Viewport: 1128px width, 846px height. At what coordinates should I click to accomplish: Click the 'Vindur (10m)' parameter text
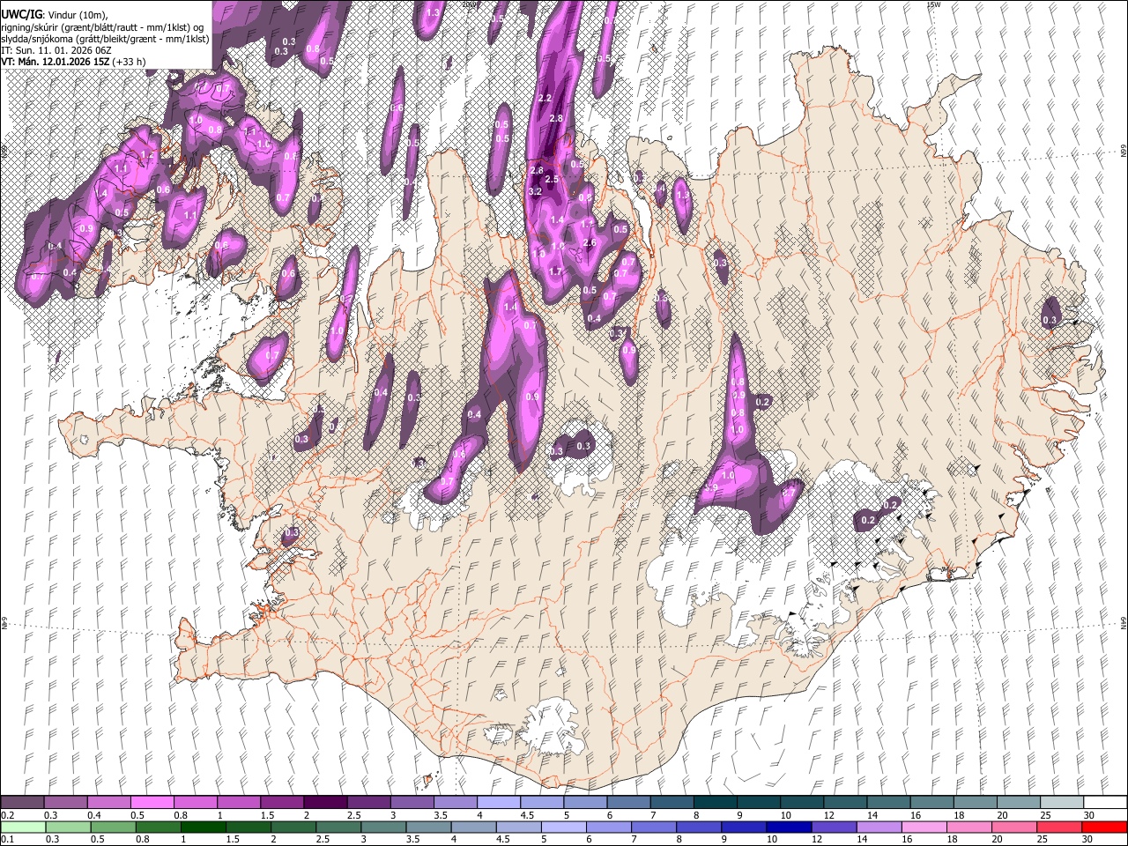coord(76,15)
